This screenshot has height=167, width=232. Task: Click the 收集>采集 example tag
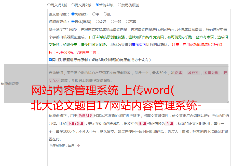click(76, 124)
